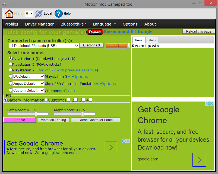Select Playstation 2' PCSX2 pressure sensitive mode
The image size is (218, 174).
point(10,70)
